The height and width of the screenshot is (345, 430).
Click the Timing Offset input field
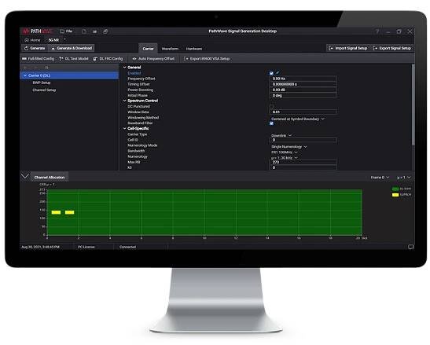tap(303, 84)
